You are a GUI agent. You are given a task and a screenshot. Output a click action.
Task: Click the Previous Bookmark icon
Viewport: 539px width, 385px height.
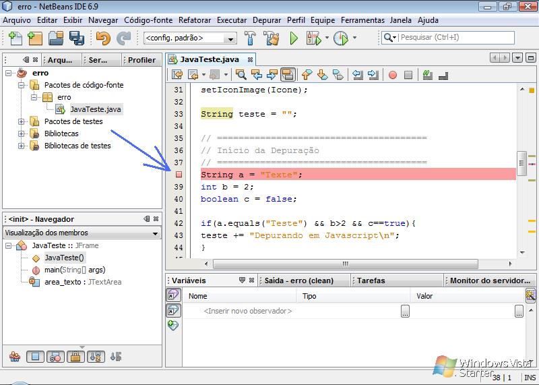pyautogui.click(x=307, y=75)
